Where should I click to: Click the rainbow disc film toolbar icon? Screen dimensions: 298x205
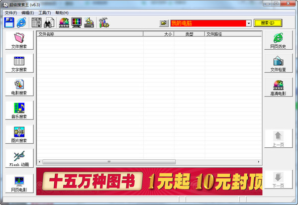pyautogui.click(x=64, y=22)
